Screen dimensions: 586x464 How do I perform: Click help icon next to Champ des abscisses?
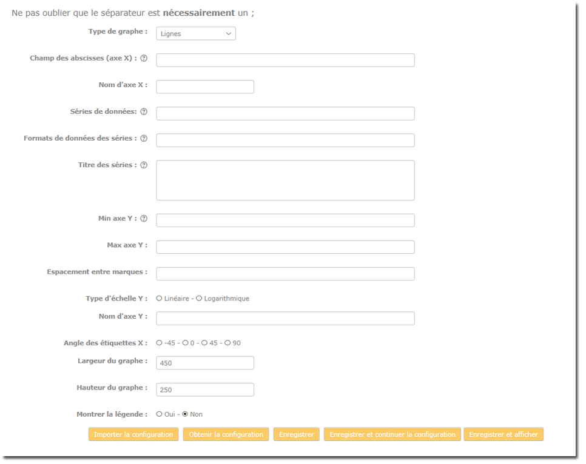click(144, 59)
